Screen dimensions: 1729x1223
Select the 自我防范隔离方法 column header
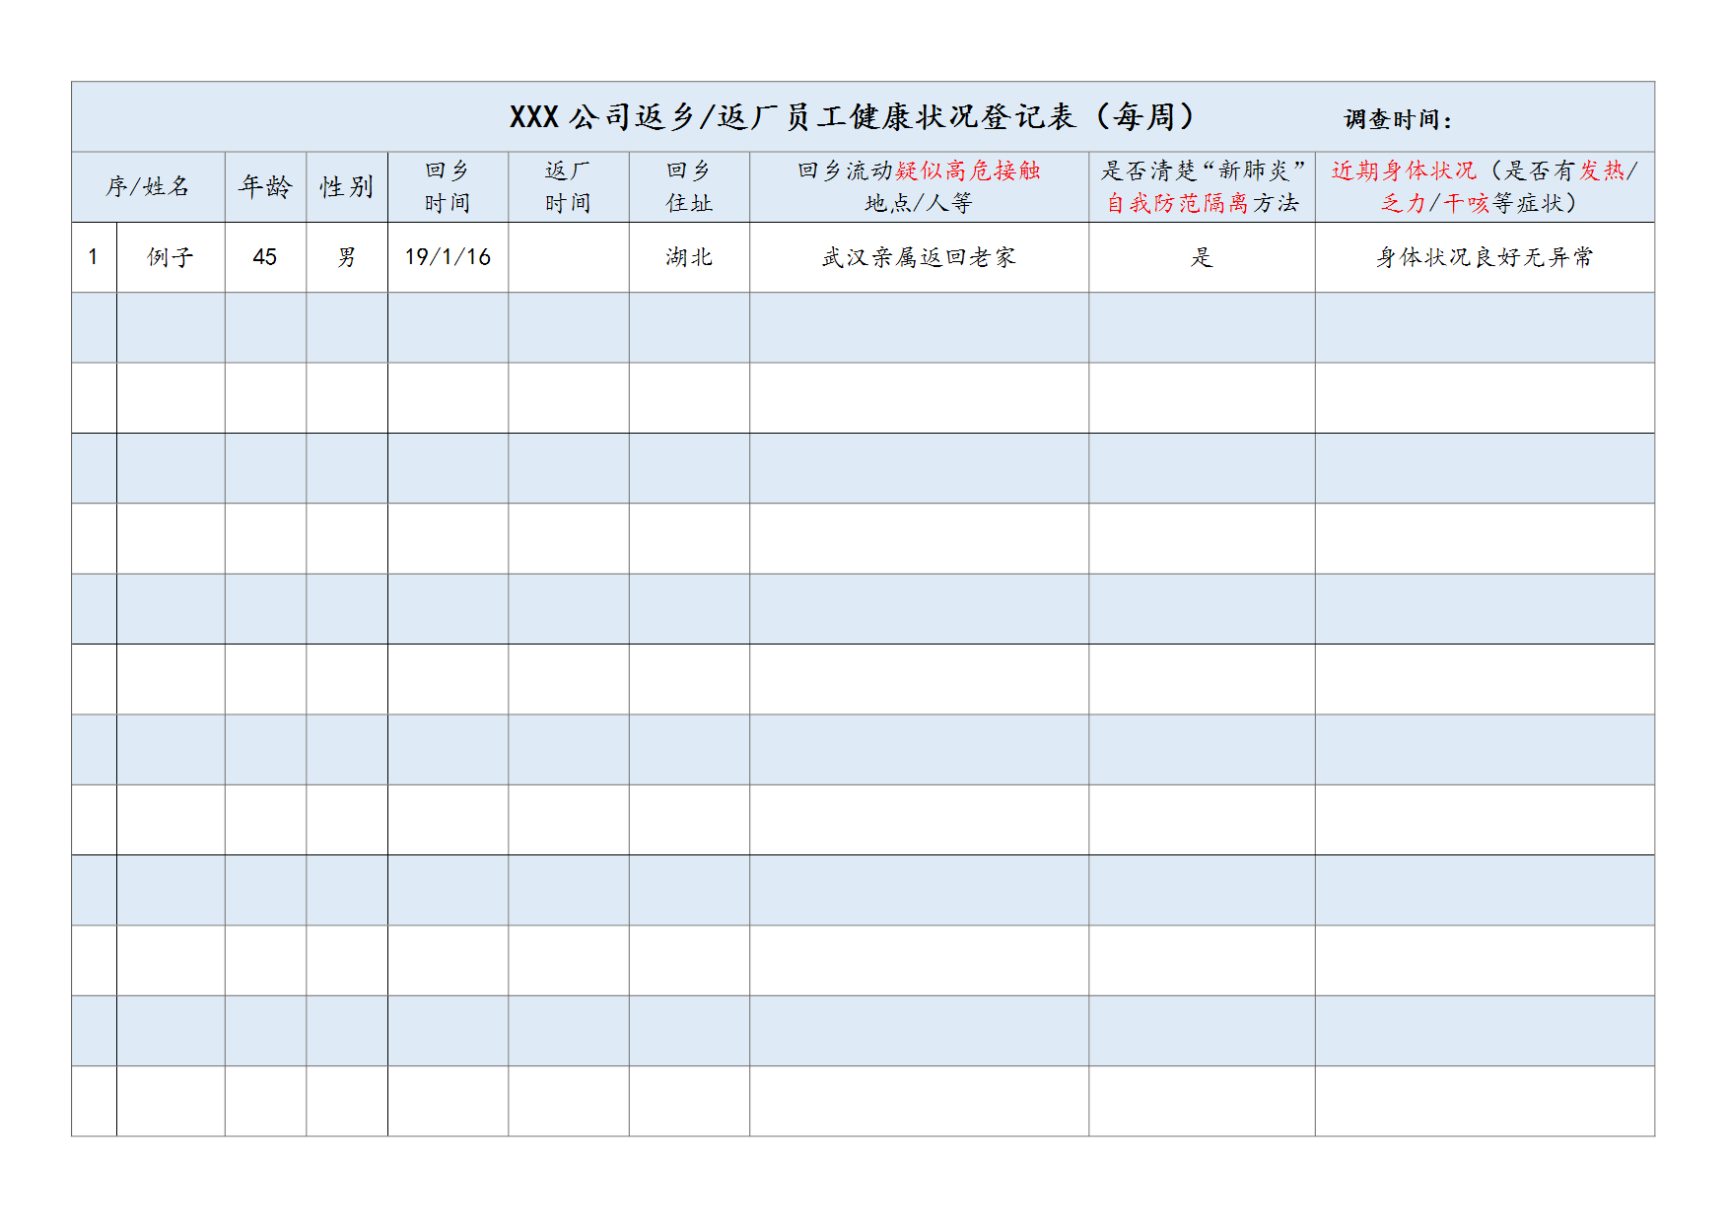[1202, 186]
